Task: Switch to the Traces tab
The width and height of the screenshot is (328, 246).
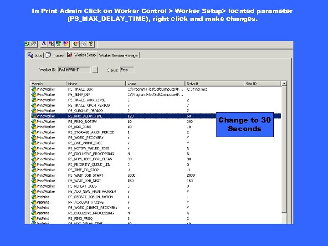Action: click(x=55, y=55)
